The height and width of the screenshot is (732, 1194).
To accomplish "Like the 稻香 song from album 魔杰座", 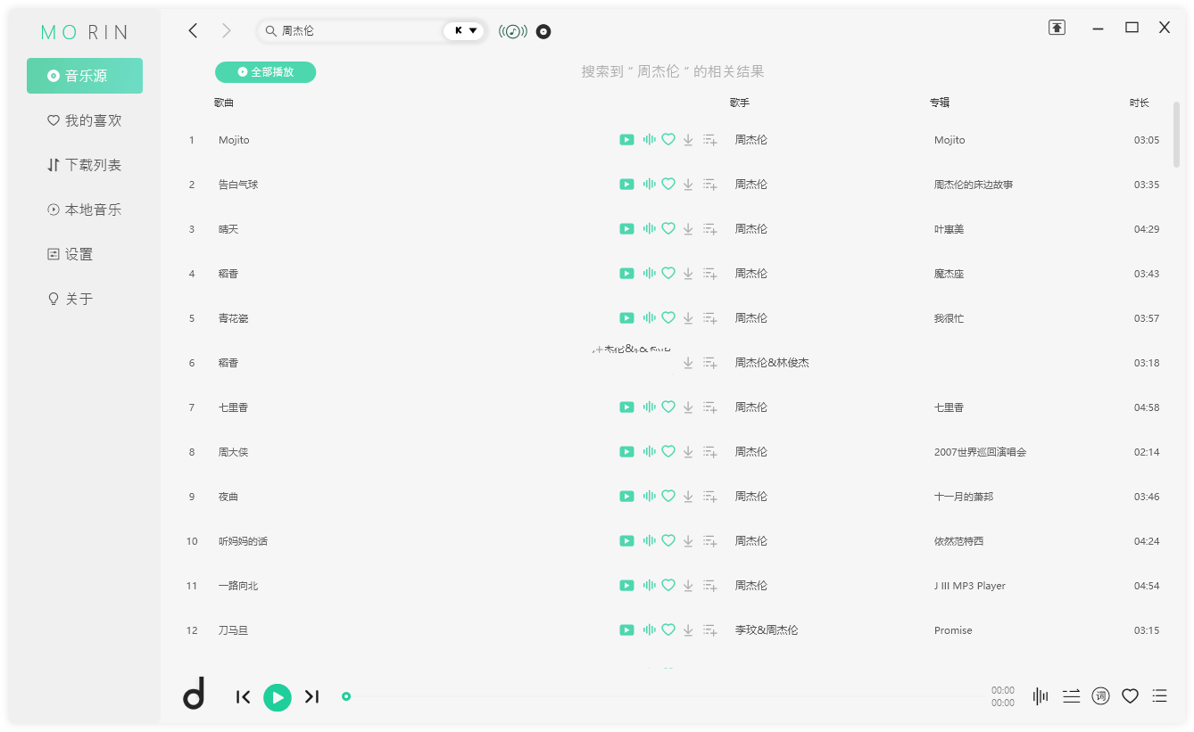I will (668, 274).
